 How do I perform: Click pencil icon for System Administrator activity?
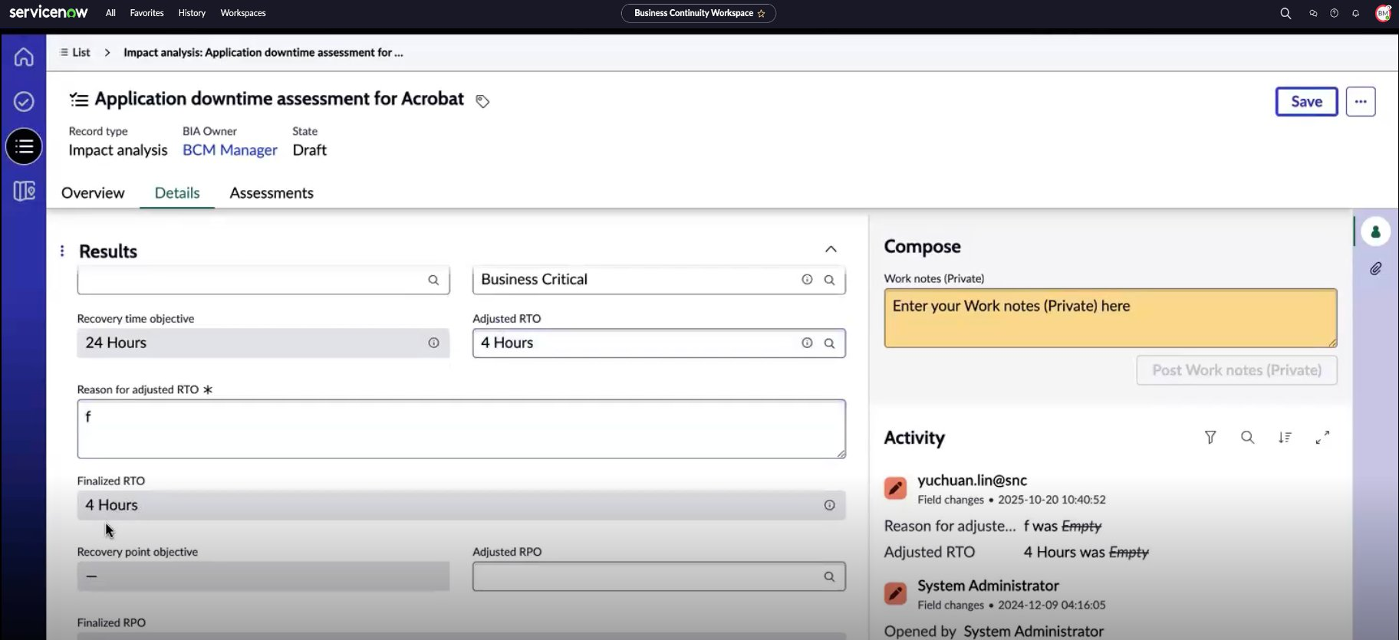pos(895,593)
